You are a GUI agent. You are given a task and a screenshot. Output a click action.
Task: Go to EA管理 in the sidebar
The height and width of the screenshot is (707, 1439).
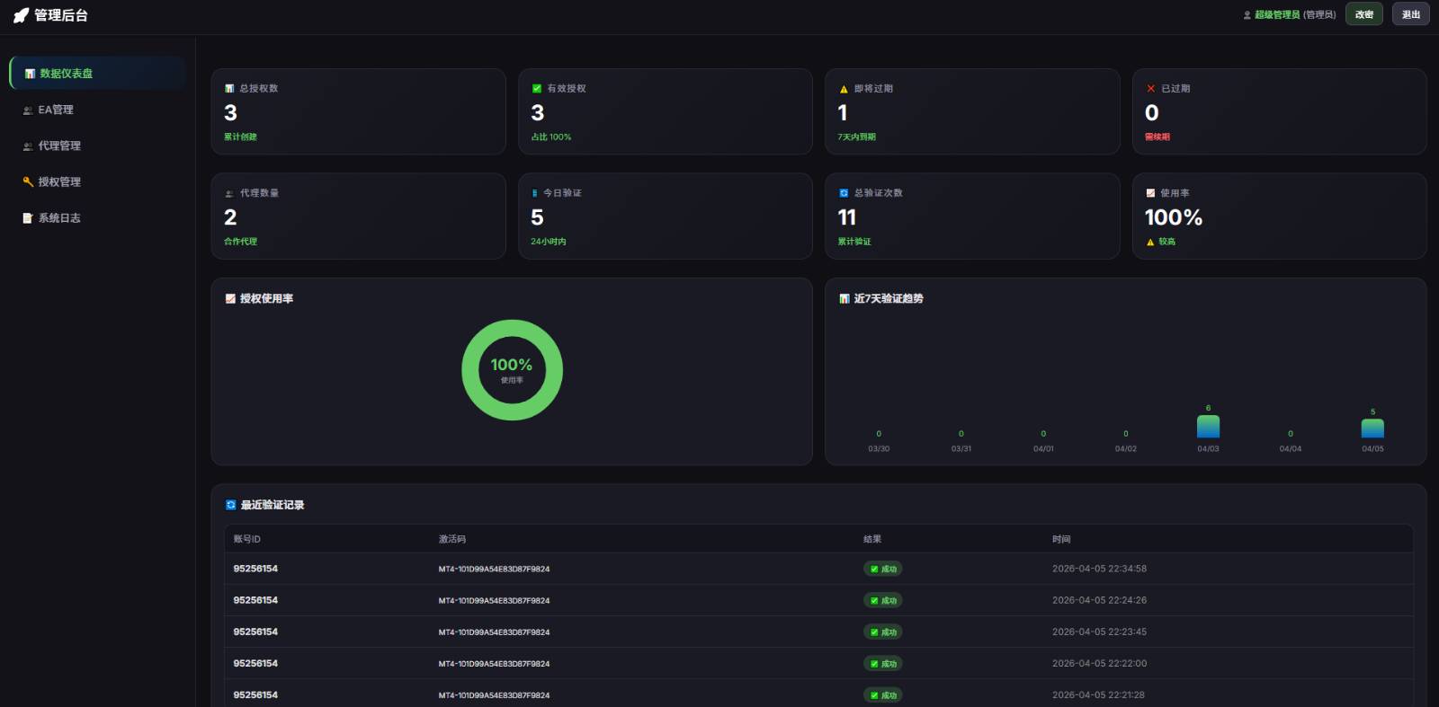tap(98, 110)
